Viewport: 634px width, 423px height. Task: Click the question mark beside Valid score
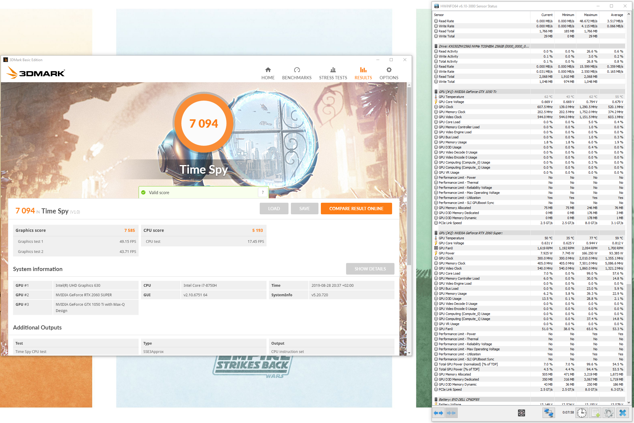tap(263, 192)
